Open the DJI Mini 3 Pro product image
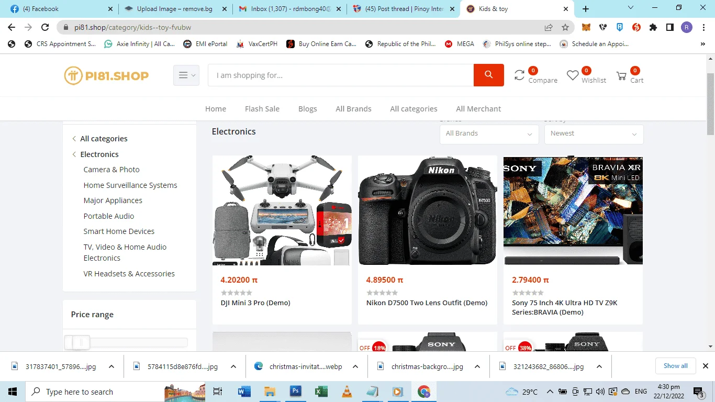Viewport: 715px width, 402px height. tap(282, 210)
